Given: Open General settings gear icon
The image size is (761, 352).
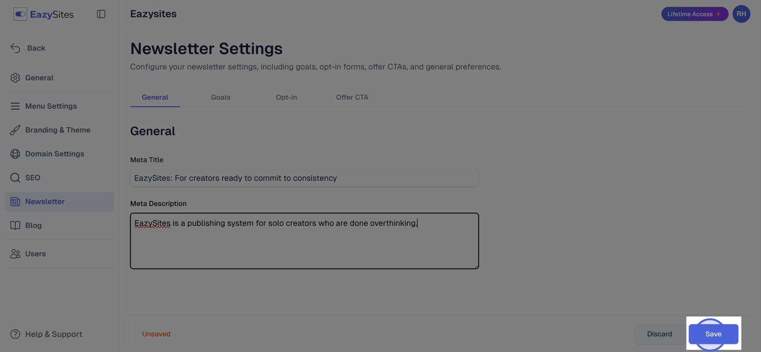Looking at the screenshot, I should (x=15, y=78).
